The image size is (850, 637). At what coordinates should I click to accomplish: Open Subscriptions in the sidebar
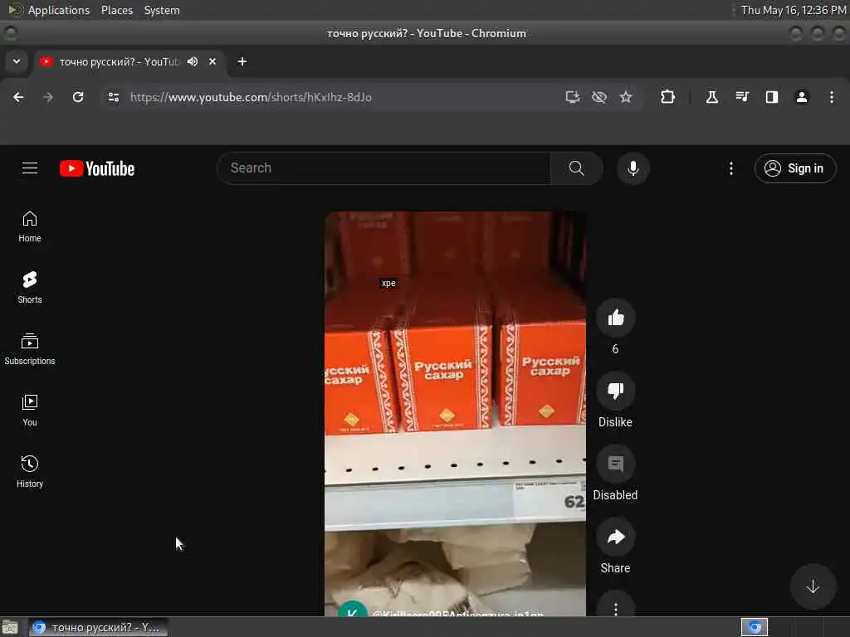pos(30,349)
